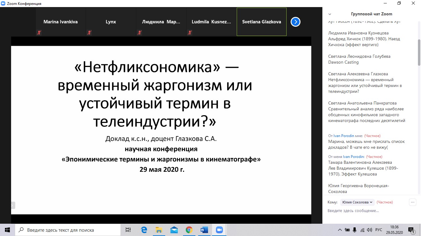The image size is (421, 236).
Task: Show next participants with blue arrow button
Action: coord(296,22)
